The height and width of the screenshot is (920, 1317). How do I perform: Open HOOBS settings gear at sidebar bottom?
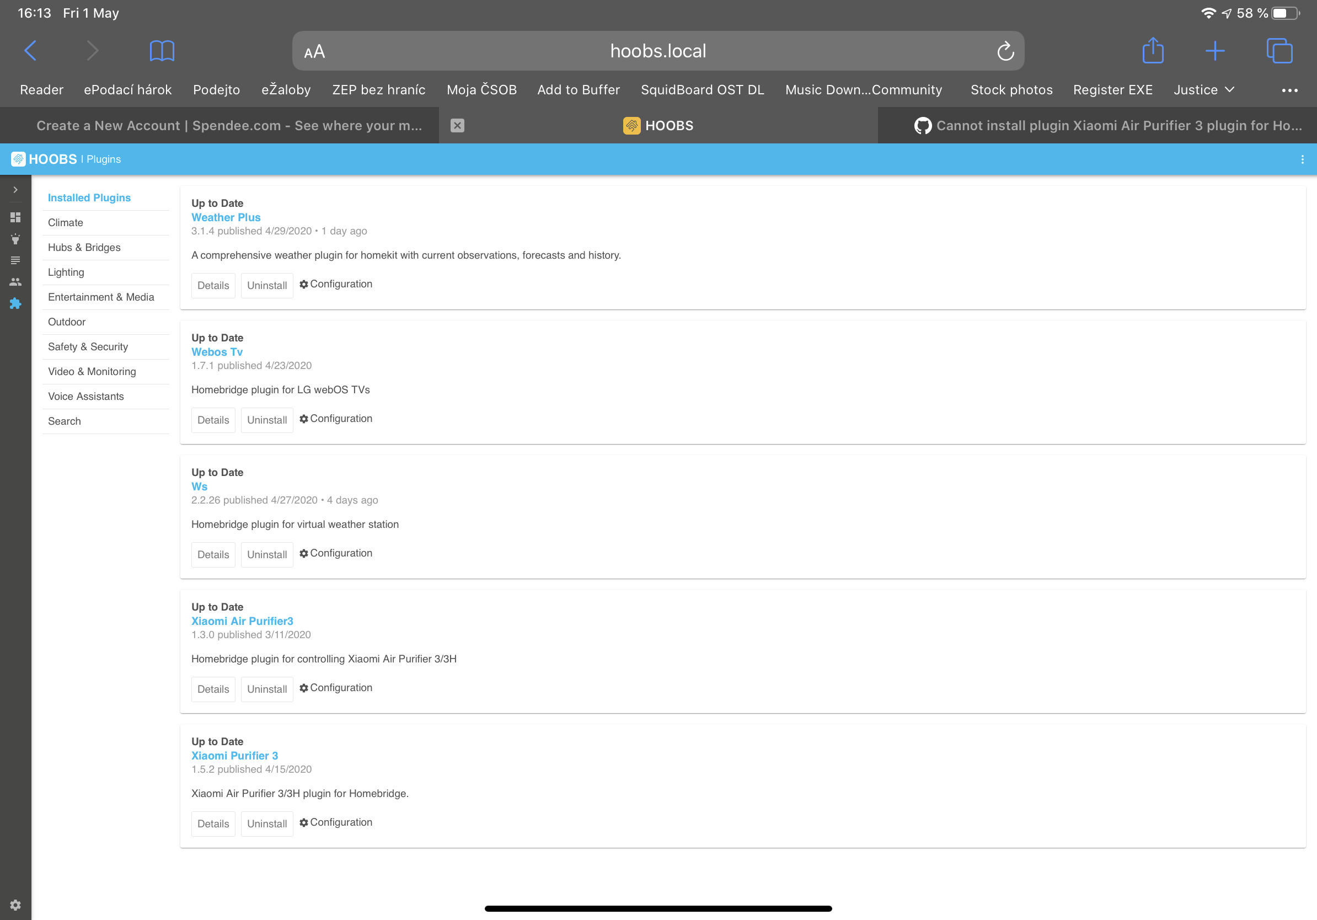click(15, 905)
